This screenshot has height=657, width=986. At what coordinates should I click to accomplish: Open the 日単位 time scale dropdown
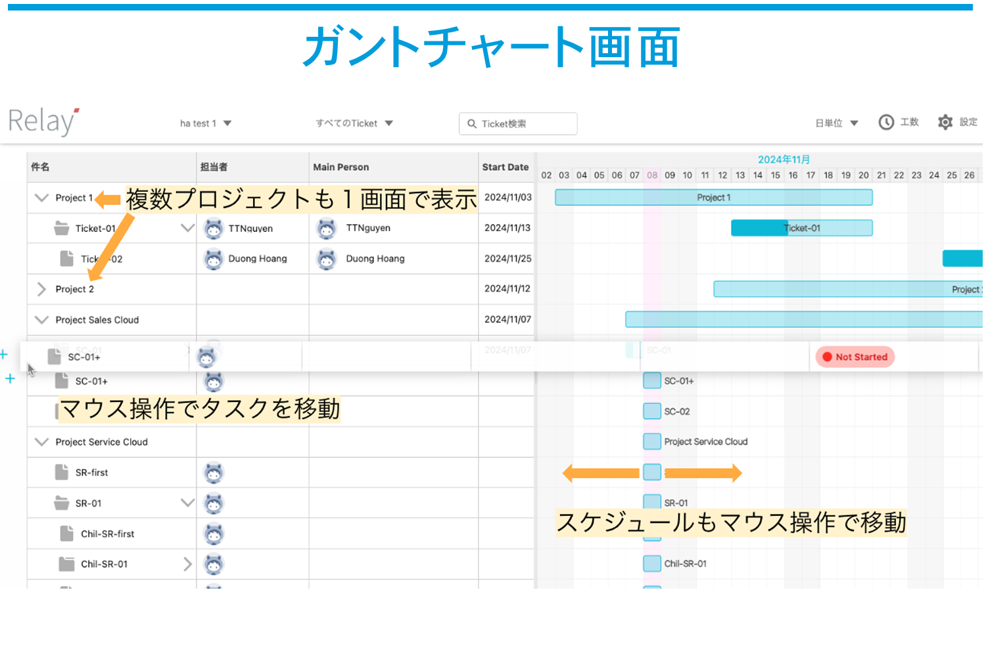[836, 123]
